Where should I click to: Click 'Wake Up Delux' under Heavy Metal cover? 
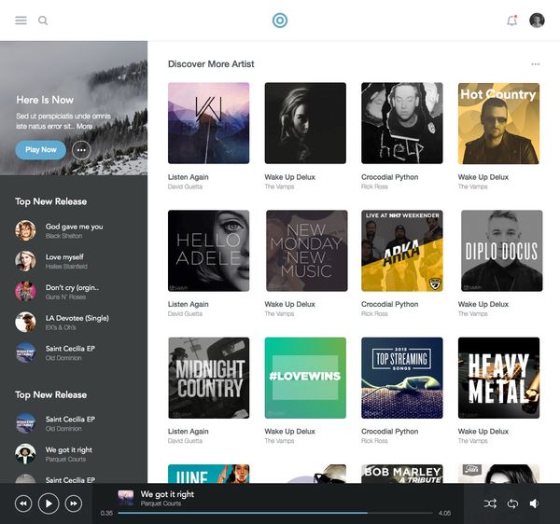[x=483, y=432]
